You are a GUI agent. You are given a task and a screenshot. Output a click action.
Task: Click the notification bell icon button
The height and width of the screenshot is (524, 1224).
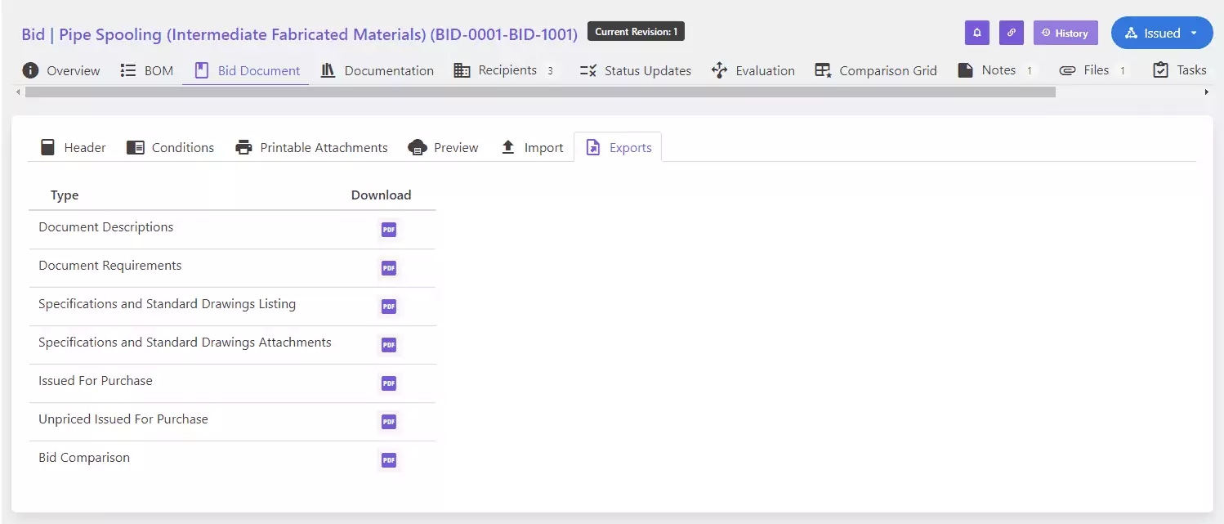coord(977,33)
